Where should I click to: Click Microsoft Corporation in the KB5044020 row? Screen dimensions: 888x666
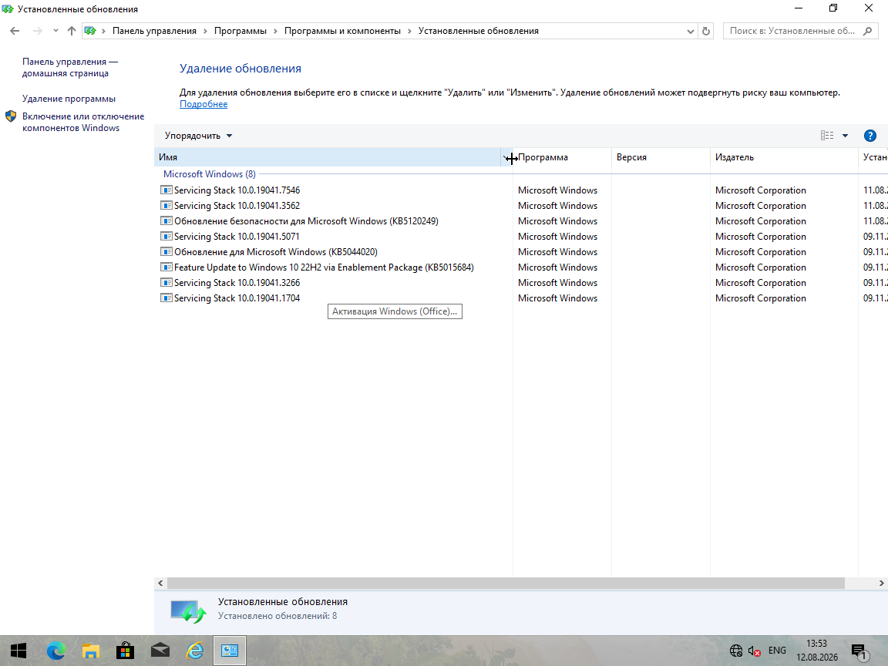(761, 252)
